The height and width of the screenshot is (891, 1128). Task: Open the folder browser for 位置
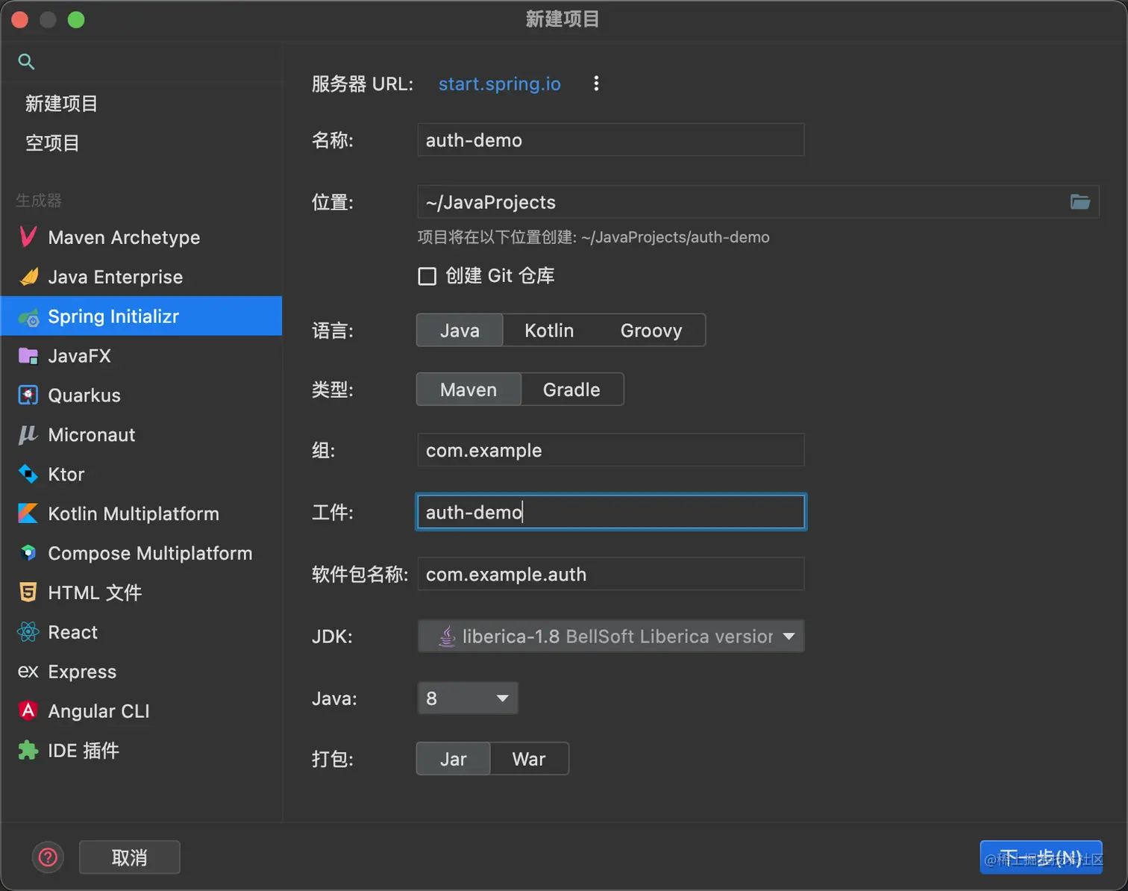point(1080,201)
